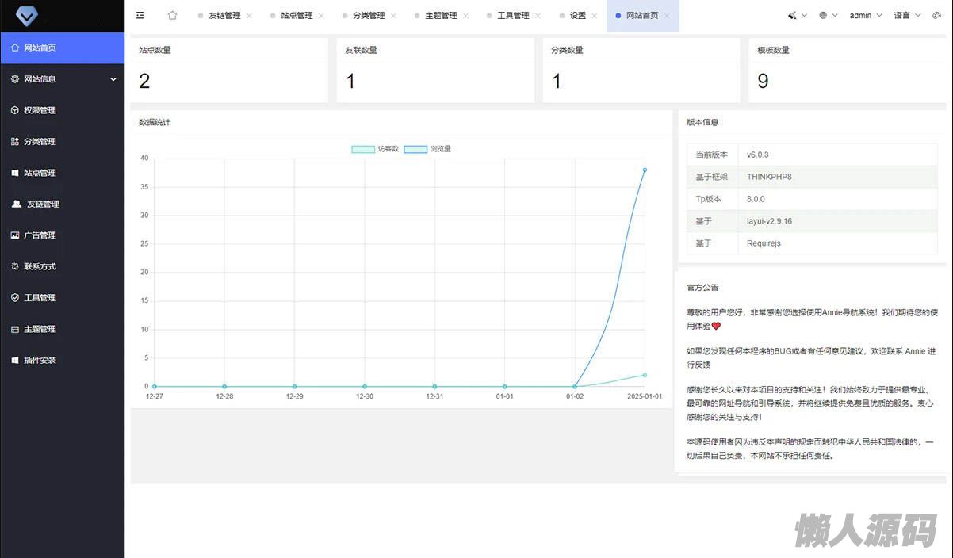This screenshot has height=558, width=953.
Task: Open the admin user dropdown
Action: [x=865, y=15]
